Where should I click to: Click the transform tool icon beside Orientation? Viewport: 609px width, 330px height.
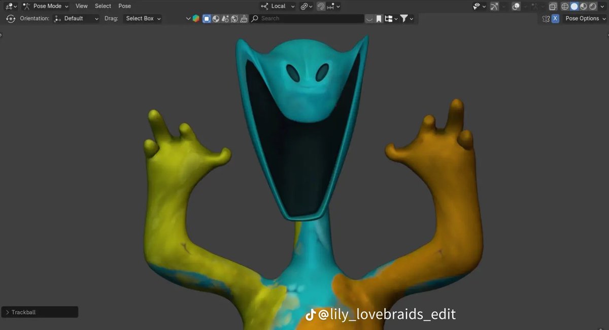pyautogui.click(x=11, y=18)
